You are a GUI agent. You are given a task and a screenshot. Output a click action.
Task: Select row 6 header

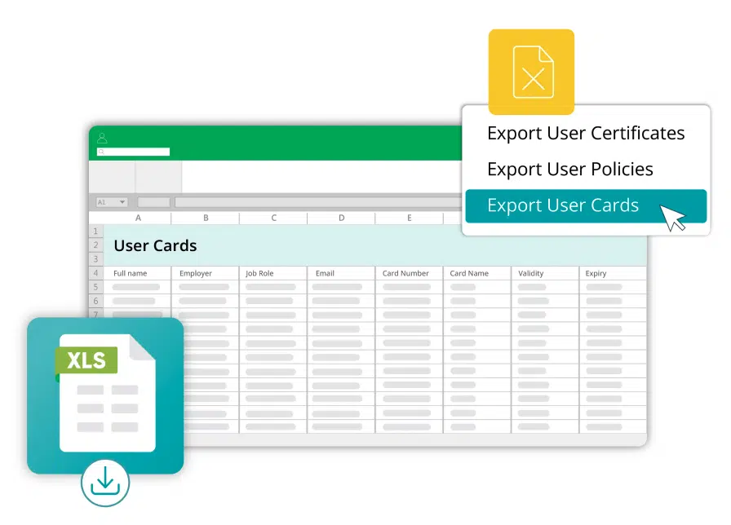pyautogui.click(x=96, y=301)
